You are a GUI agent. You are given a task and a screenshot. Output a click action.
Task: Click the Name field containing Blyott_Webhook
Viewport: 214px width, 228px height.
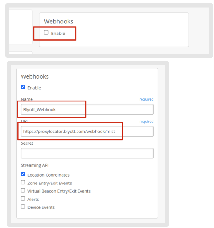click(87, 109)
